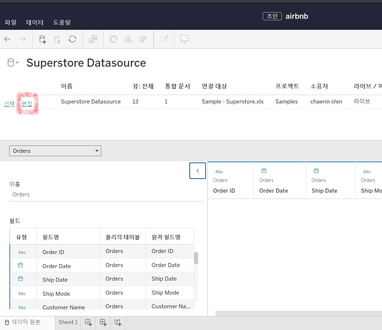
Task: Open presentation mode icon
Action: (185, 39)
